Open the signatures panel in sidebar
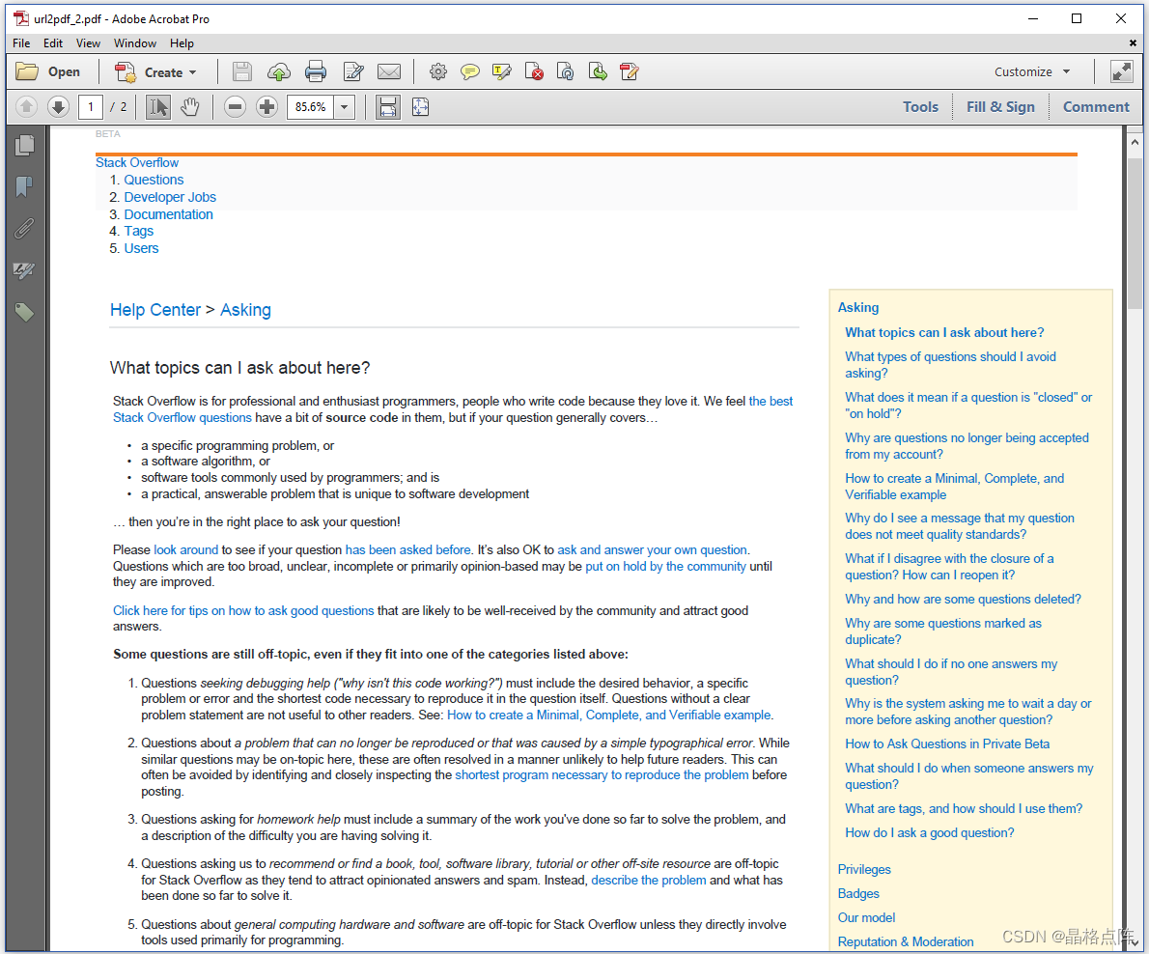Image resolution: width=1149 pixels, height=954 pixels. 24,271
